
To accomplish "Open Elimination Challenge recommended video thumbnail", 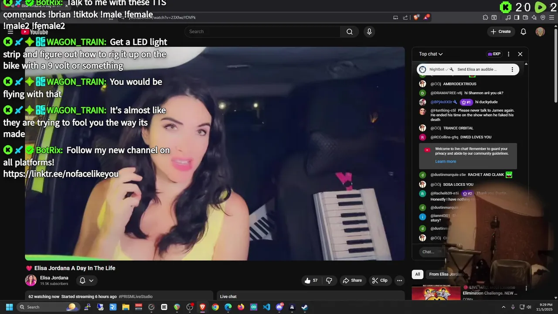I will (436, 294).
